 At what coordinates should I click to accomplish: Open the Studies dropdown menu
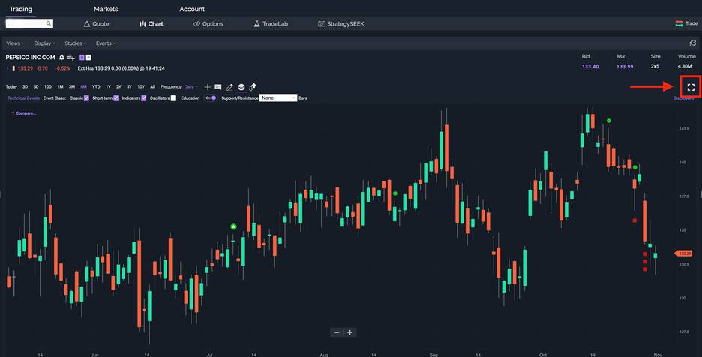click(75, 43)
